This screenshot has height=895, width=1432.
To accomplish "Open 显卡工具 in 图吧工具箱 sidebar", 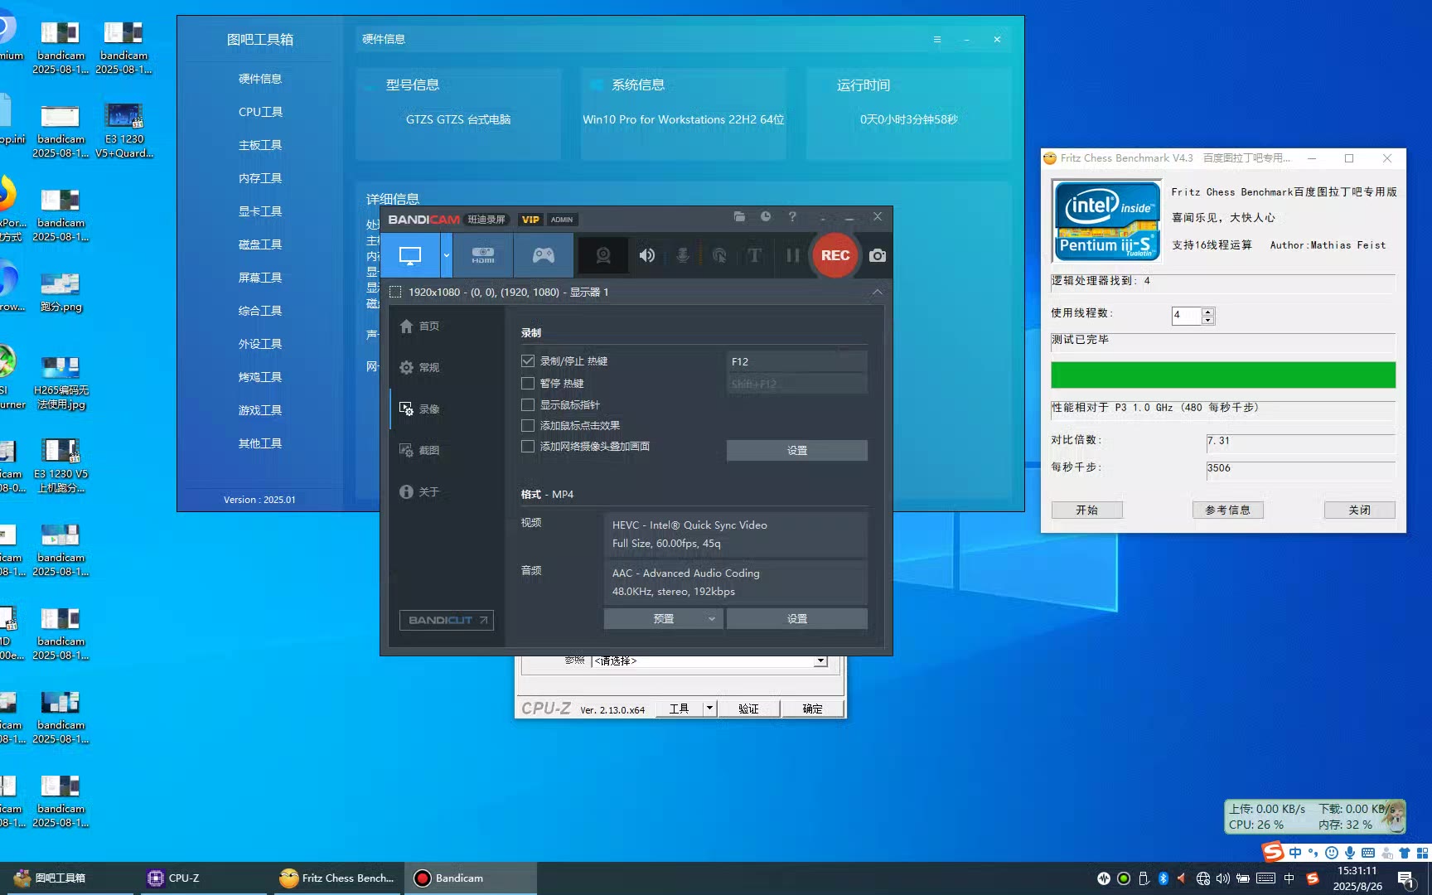I will [260, 211].
